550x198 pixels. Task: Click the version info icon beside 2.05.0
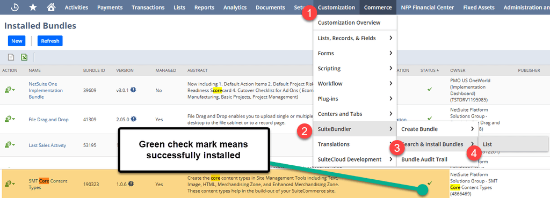coord(133,119)
